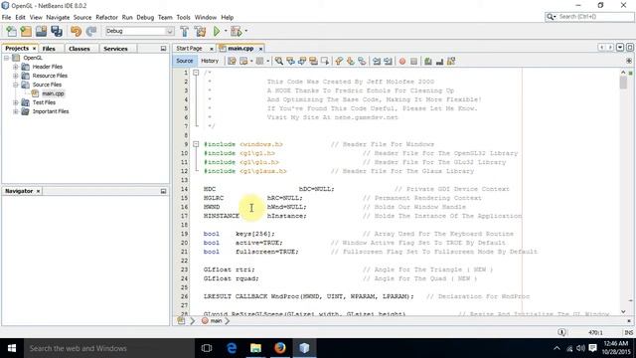Collapse the include fold at line 9
This screenshot has height=358, width=636.
click(196, 144)
